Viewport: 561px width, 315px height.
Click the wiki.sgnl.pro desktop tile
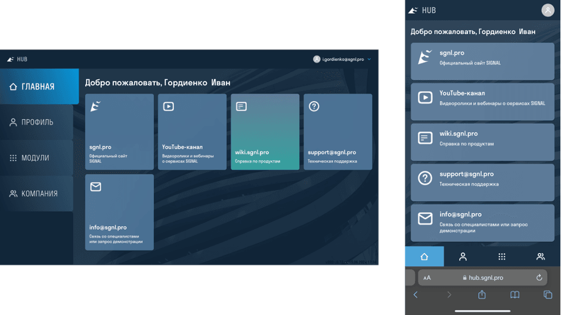[x=265, y=132]
